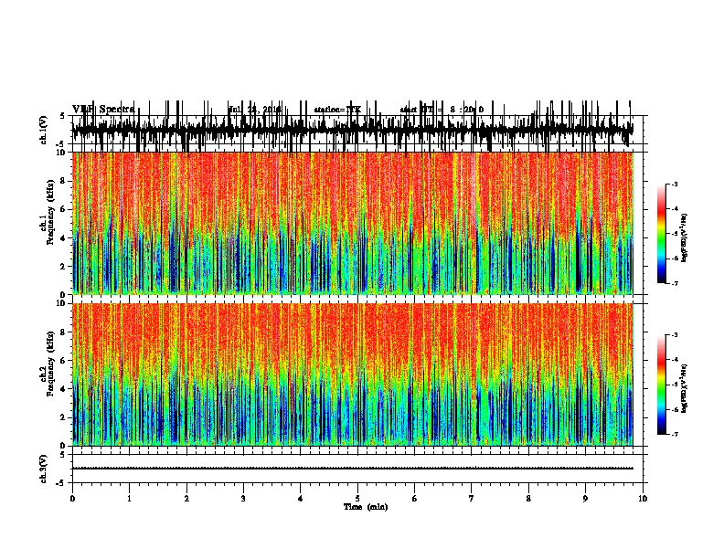Image resolution: width=724 pixels, height=559 pixels.
Task: Click time axis tick label "8" at the bottom
Action: (x=528, y=499)
